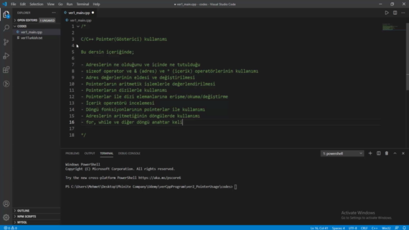
Task: Click the terminal prompt input area
Action: pyautogui.click(x=236, y=187)
